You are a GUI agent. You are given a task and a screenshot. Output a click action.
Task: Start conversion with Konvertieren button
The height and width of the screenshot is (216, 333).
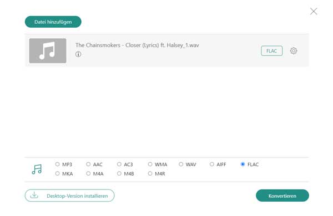pos(282,196)
